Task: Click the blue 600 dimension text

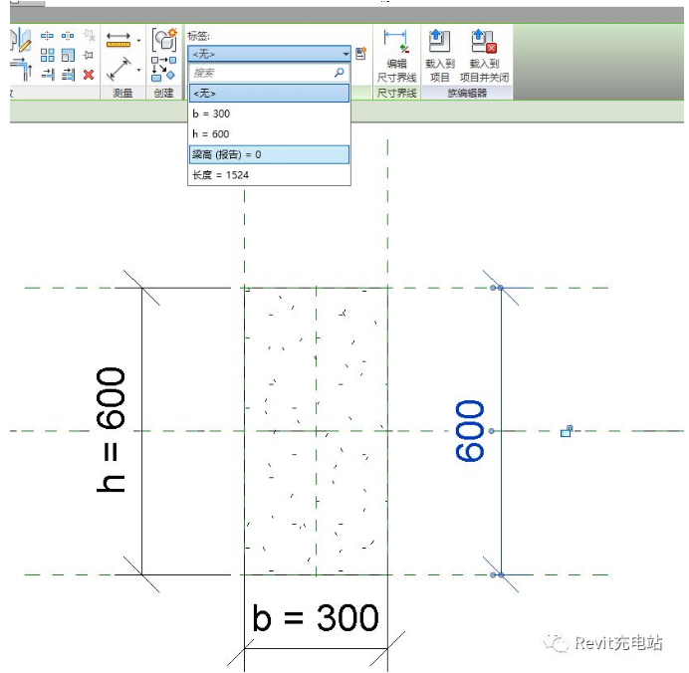Action: [x=470, y=431]
